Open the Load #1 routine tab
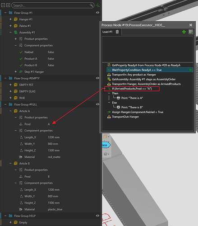 (107, 32)
